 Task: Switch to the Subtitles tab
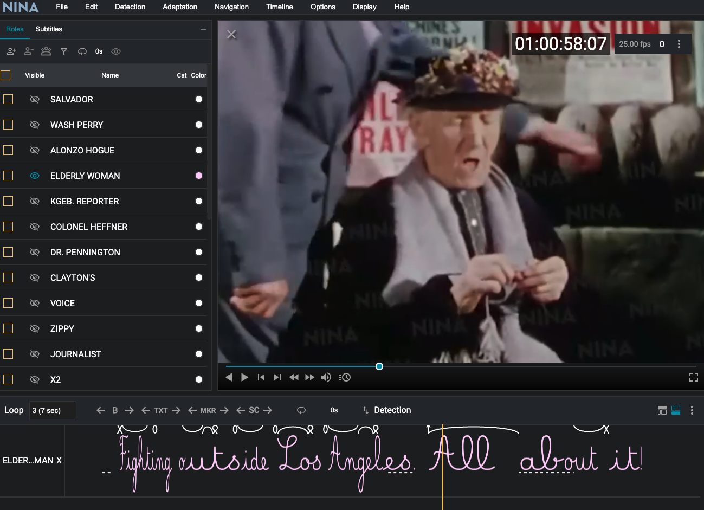49,29
